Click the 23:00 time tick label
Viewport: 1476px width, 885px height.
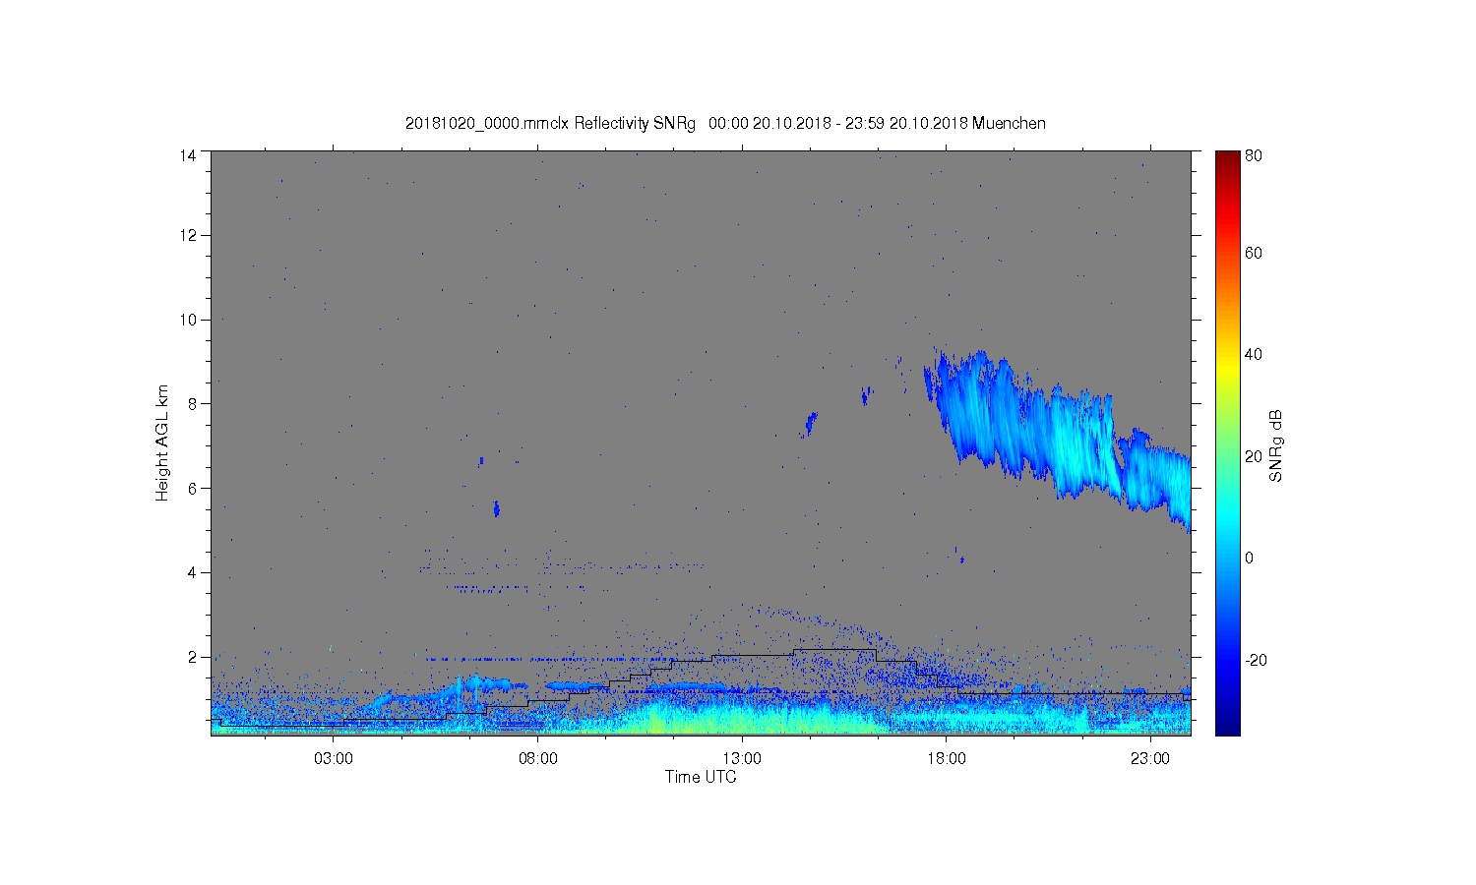pos(1150,759)
